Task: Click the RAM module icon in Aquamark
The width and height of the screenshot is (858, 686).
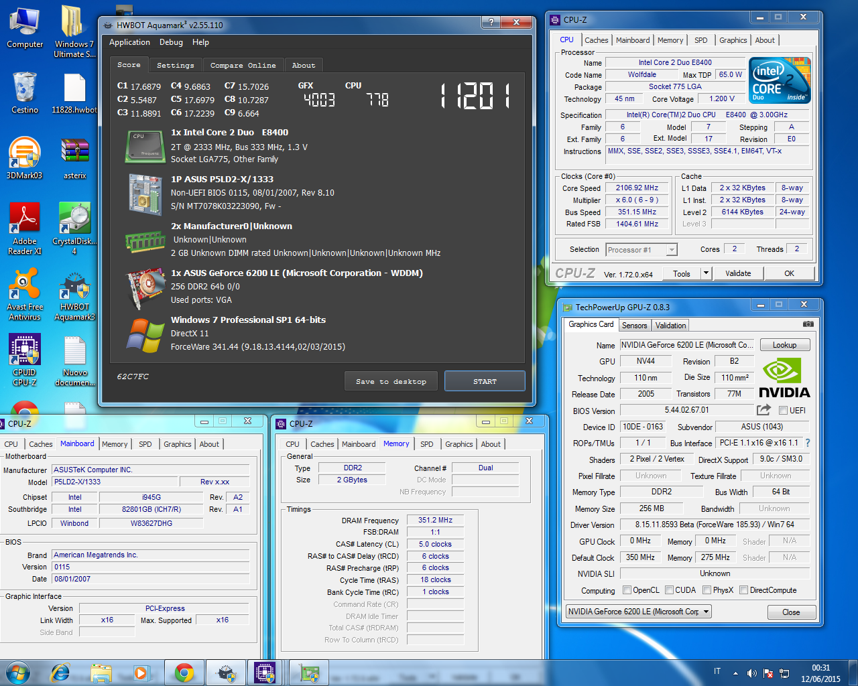Action: [x=145, y=241]
